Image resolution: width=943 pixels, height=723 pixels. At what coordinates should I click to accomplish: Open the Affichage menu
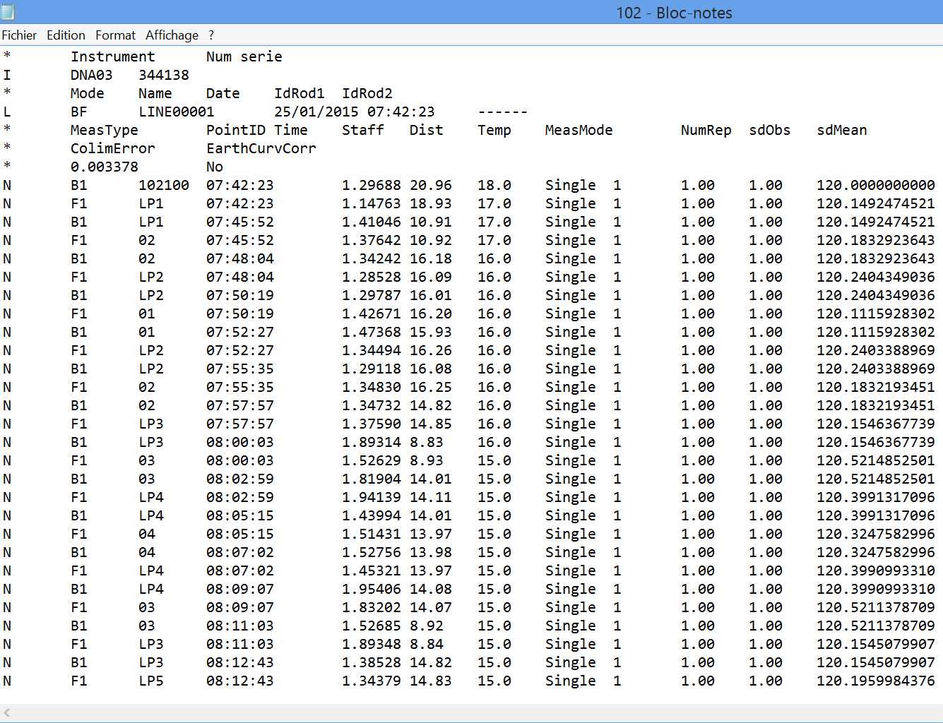tap(172, 35)
